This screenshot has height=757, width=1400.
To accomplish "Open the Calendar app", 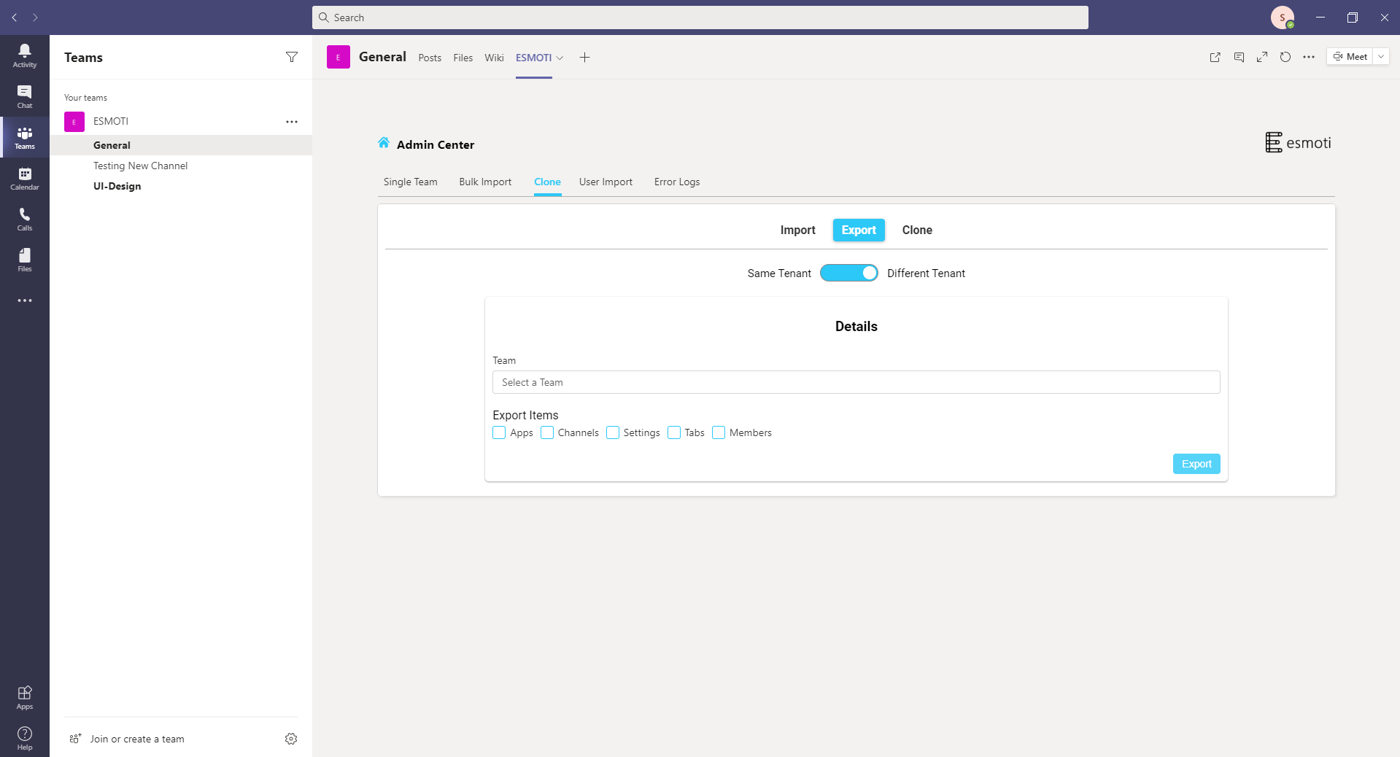I will coord(25,178).
